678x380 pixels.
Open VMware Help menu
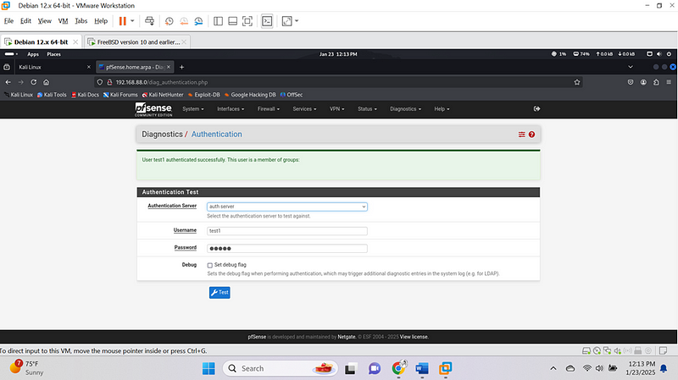[x=101, y=20]
